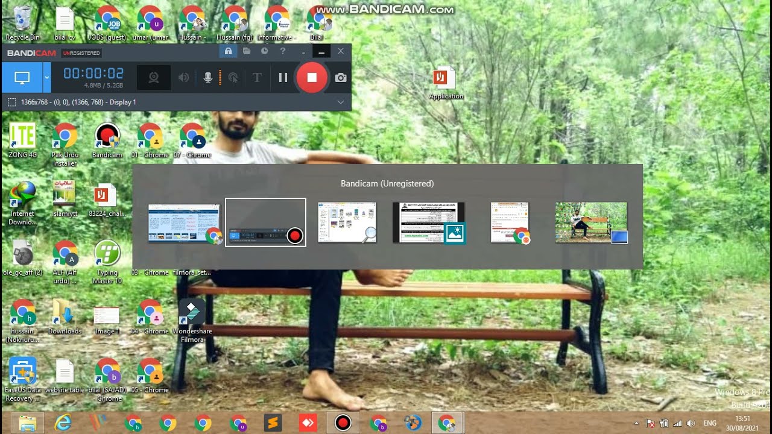The width and height of the screenshot is (772, 434).
Task: Open 05 - Chrome desktop shortcut
Action: coord(150,376)
